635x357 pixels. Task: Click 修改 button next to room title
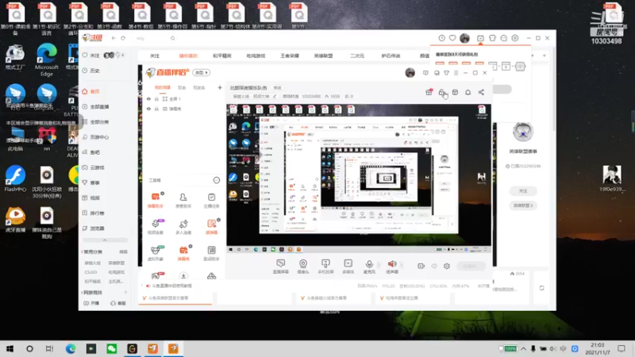(x=277, y=88)
